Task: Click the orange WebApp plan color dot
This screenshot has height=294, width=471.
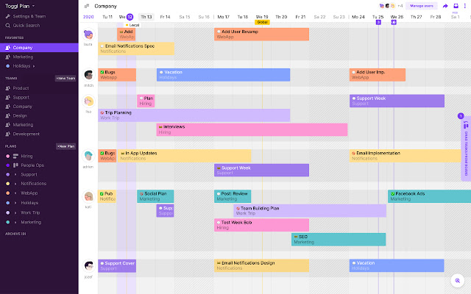Action: pos(7,193)
